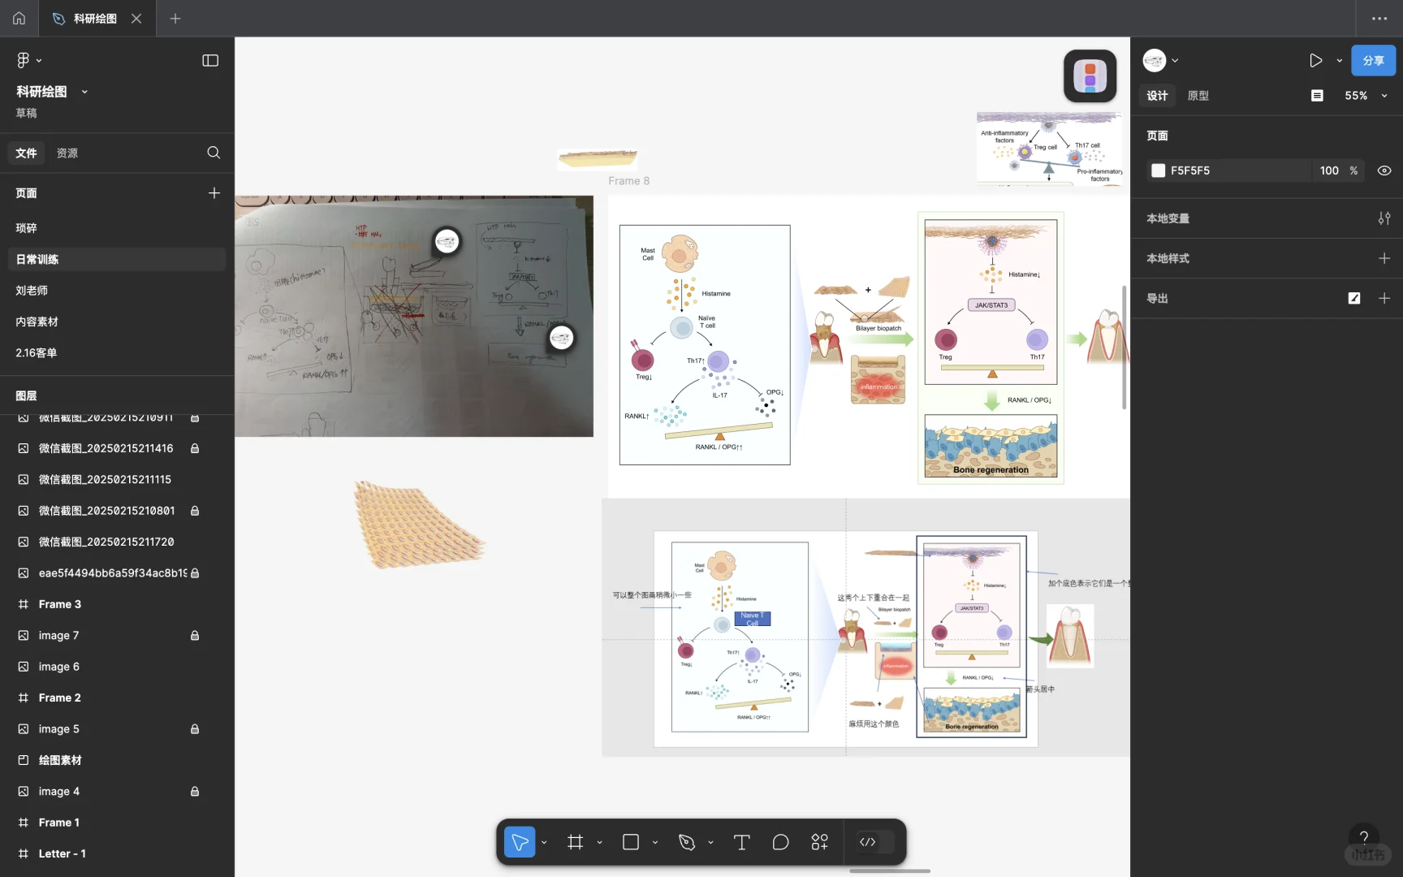Start presentation with the play icon
This screenshot has width=1403, height=877.
click(1315, 60)
